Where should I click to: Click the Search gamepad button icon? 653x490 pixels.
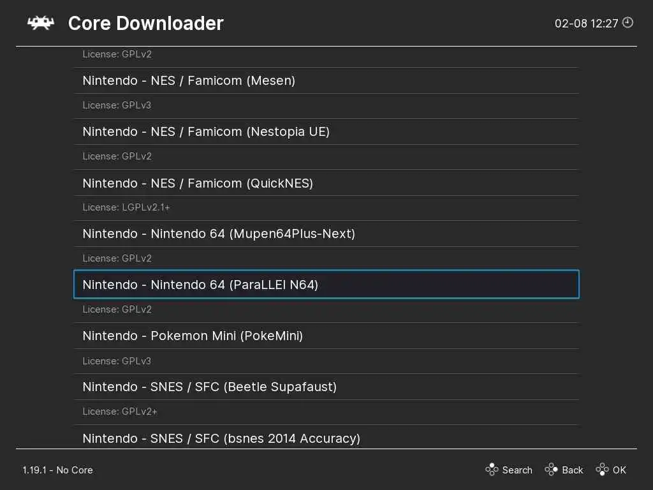coord(492,470)
